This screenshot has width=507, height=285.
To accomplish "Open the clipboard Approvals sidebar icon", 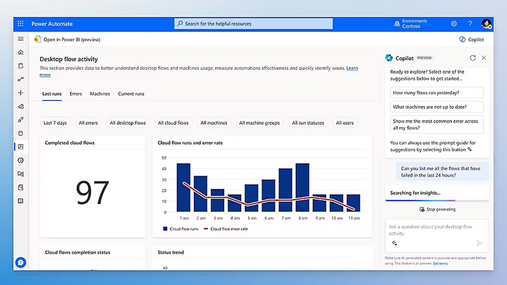I will tap(21, 66).
